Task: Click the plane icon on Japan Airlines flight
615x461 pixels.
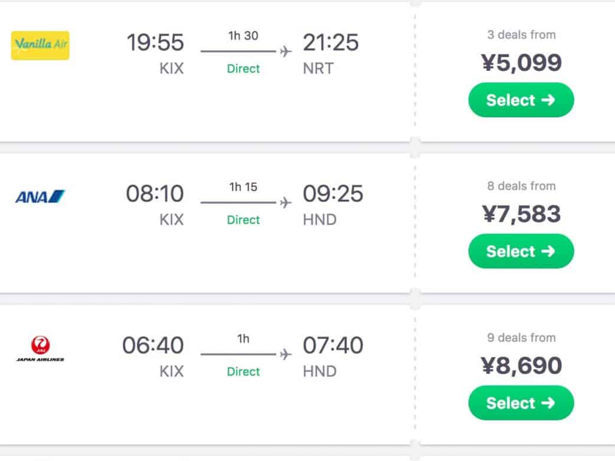Action: point(286,354)
